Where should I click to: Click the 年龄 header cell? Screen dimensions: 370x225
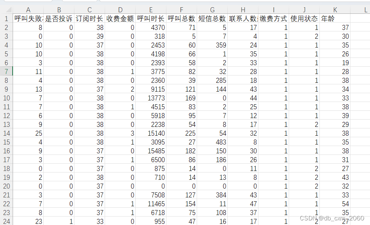(335, 18)
